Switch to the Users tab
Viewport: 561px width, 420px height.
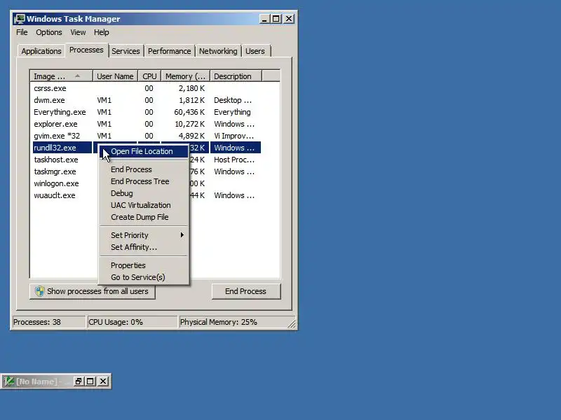point(255,51)
